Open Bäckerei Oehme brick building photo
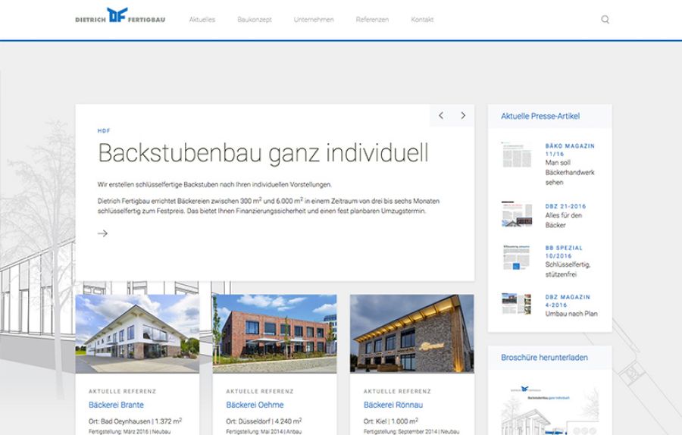The height and width of the screenshot is (435, 682). [274, 333]
